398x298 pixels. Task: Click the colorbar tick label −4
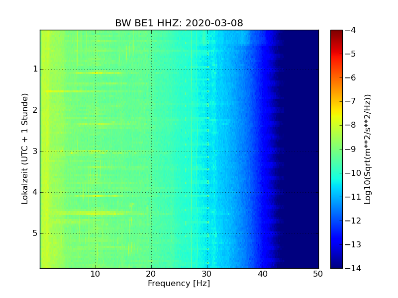pyautogui.click(x=351, y=30)
